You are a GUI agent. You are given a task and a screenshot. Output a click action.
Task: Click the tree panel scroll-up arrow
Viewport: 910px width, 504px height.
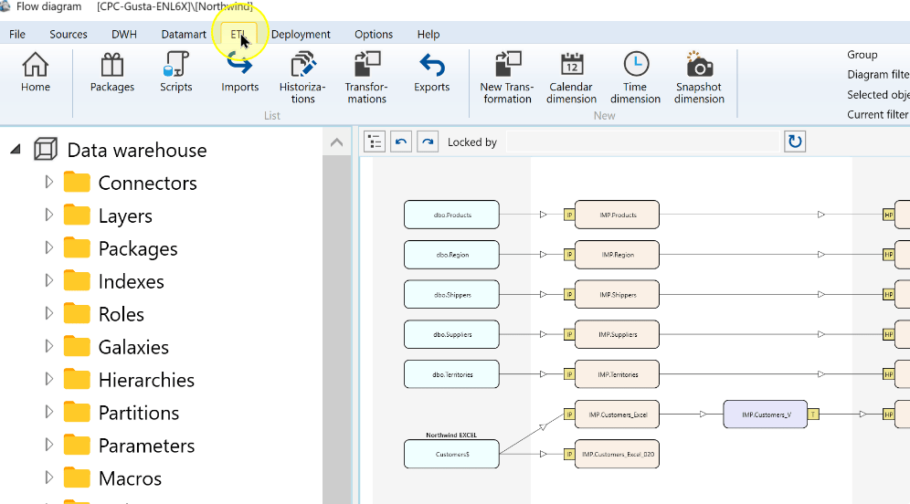point(336,142)
